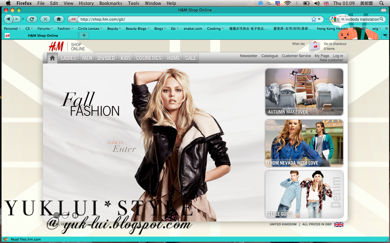390x243 pixels.
Task: Click the H&M logo
Action: click(x=56, y=46)
